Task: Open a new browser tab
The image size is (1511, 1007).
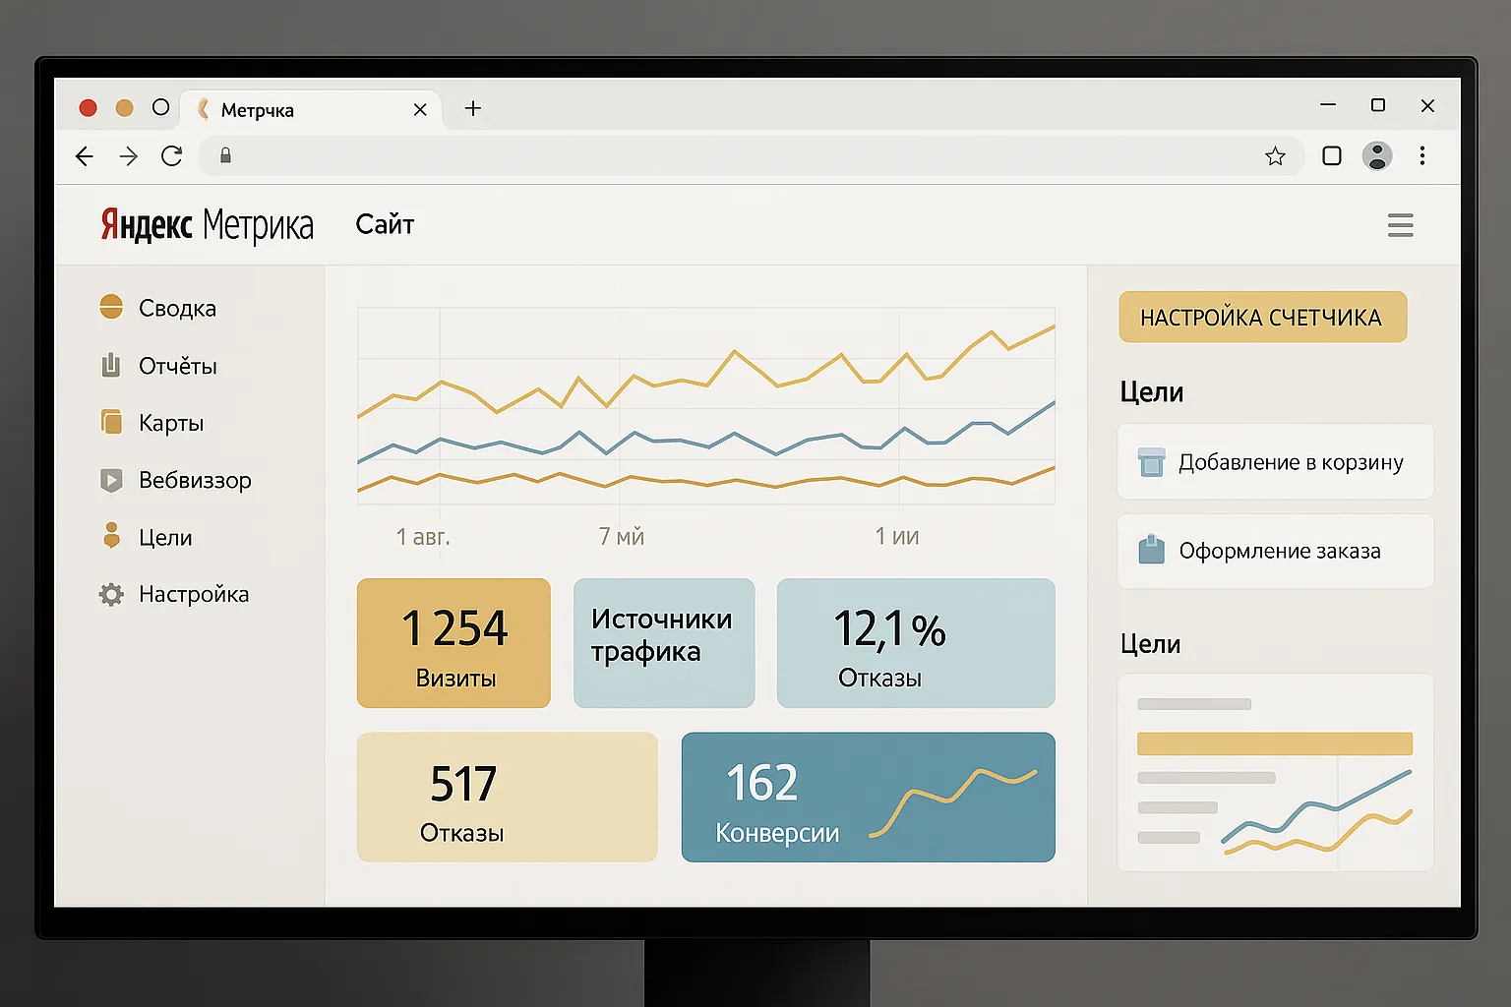Action: coord(473,108)
